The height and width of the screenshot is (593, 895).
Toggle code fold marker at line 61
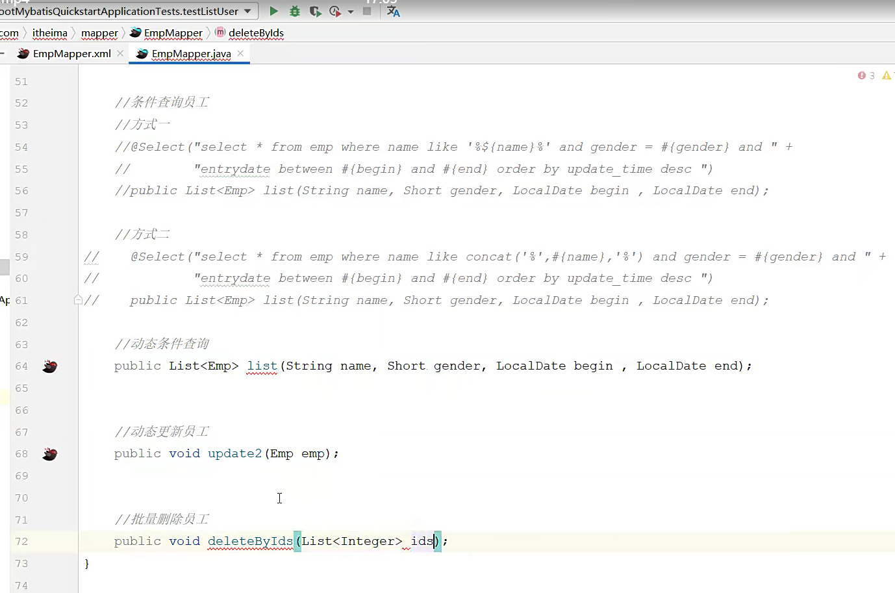click(78, 300)
